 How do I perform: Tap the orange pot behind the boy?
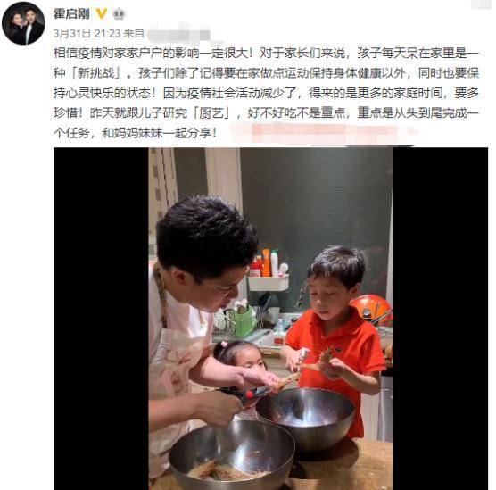coord(371,309)
